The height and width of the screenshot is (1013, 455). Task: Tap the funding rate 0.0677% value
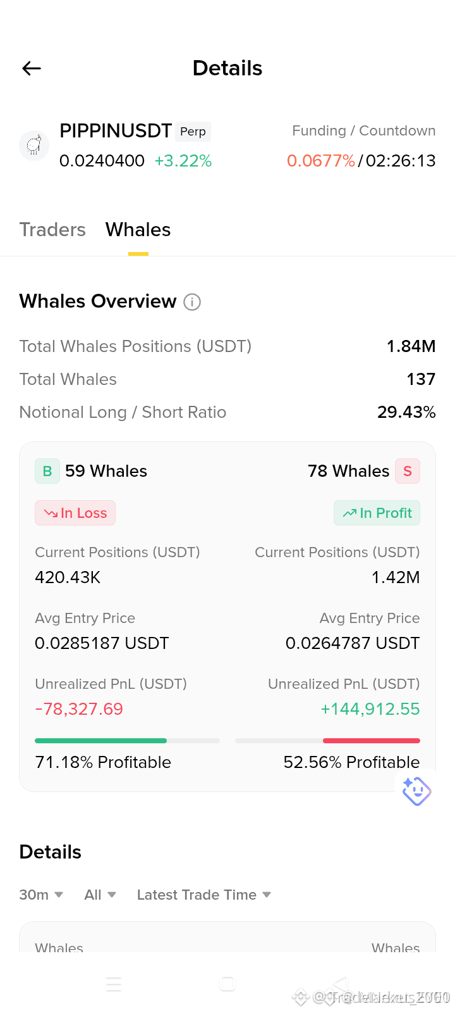click(321, 161)
